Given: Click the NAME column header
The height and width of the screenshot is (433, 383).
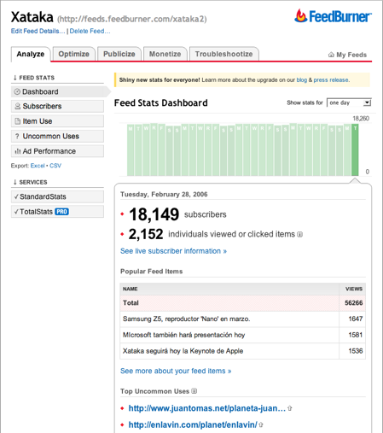Looking at the screenshot, I should coord(229,289).
